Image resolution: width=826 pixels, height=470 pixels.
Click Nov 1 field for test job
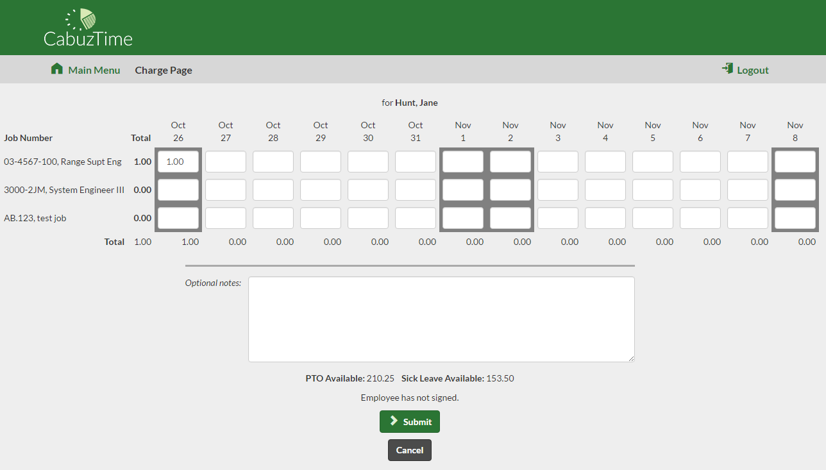pos(463,218)
